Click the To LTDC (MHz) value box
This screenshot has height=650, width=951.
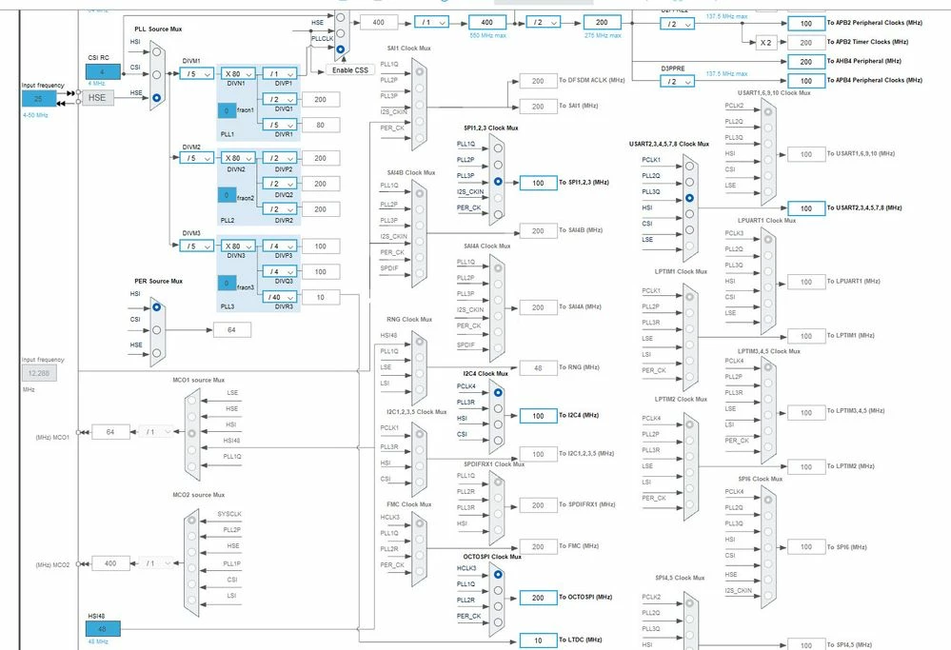tap(538, 640)
